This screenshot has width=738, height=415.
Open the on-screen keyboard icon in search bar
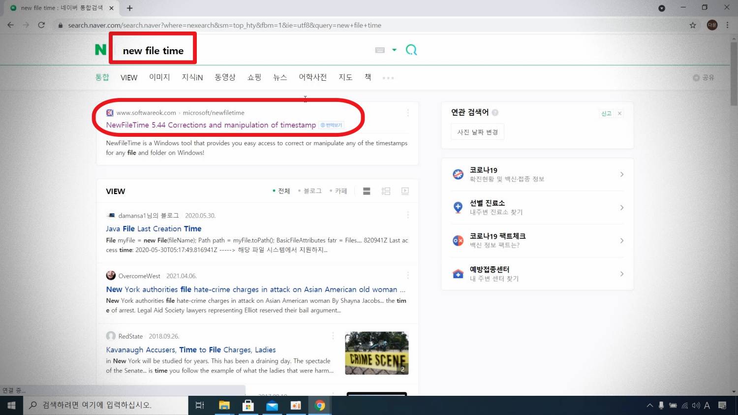click(380, 50)
